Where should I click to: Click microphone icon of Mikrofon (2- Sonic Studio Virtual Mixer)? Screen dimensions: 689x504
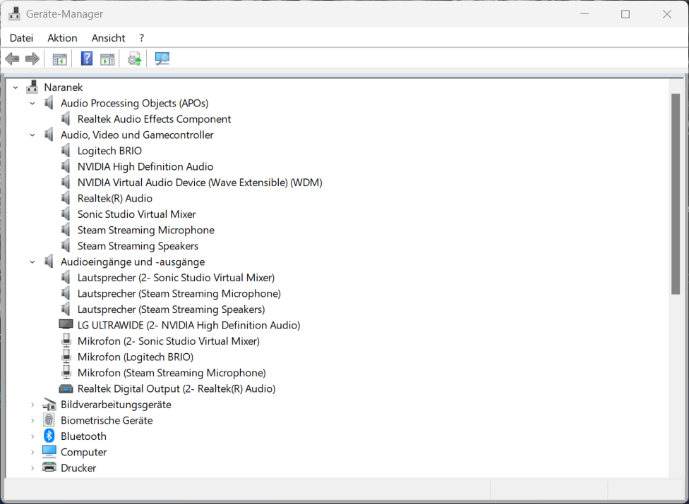pyautogui.click(x=66, y=340)
